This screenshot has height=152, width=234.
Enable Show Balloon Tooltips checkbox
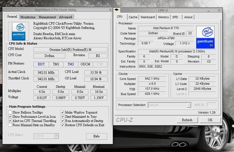(x=10, y=112)
